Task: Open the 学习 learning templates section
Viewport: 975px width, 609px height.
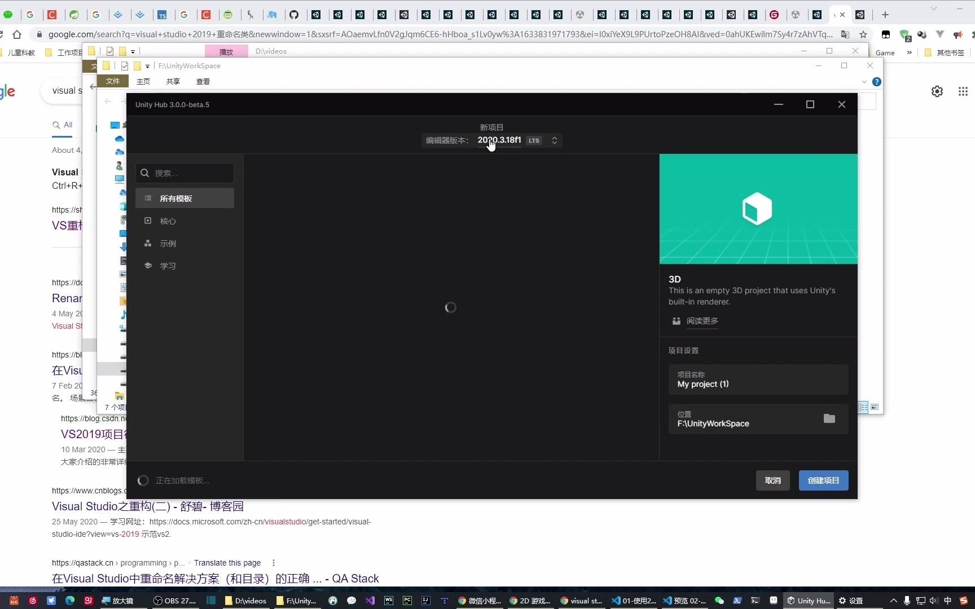Action: pyautogui.click(x=167, y=266)
